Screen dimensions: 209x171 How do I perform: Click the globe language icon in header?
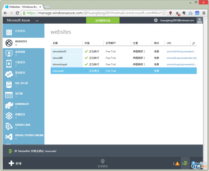click(x=156, y=20)
